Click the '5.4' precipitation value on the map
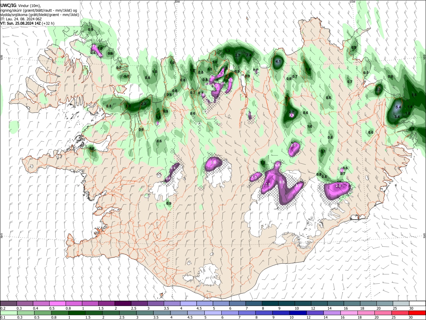Image resolution: width=426 pixels, height=320 pixels. pos(398,107)
